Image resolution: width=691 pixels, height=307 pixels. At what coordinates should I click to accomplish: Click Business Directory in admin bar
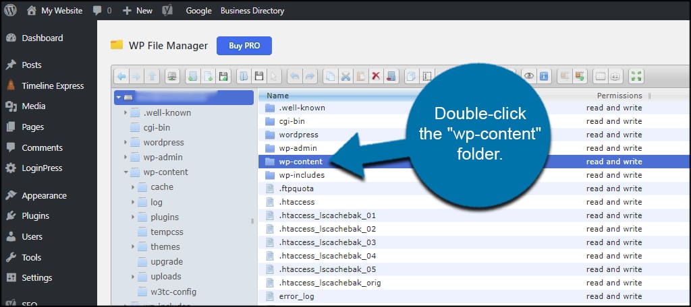coord(252,11)
